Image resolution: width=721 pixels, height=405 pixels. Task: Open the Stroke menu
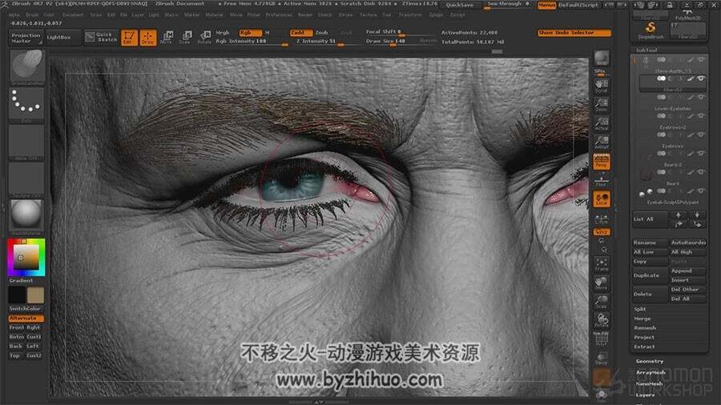click(346, 14)
